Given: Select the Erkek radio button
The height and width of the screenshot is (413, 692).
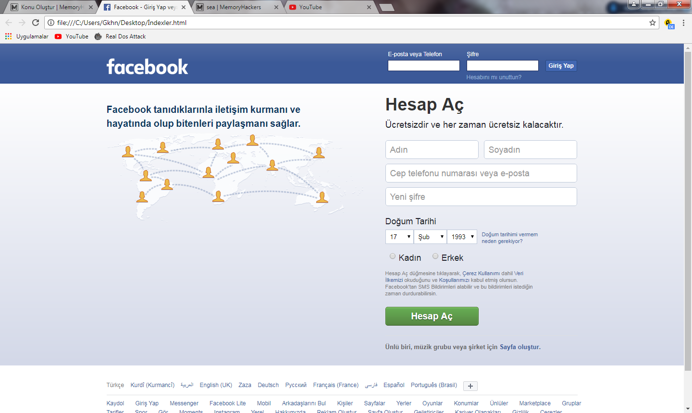Looking at the screenshot, I should point(435,256).
